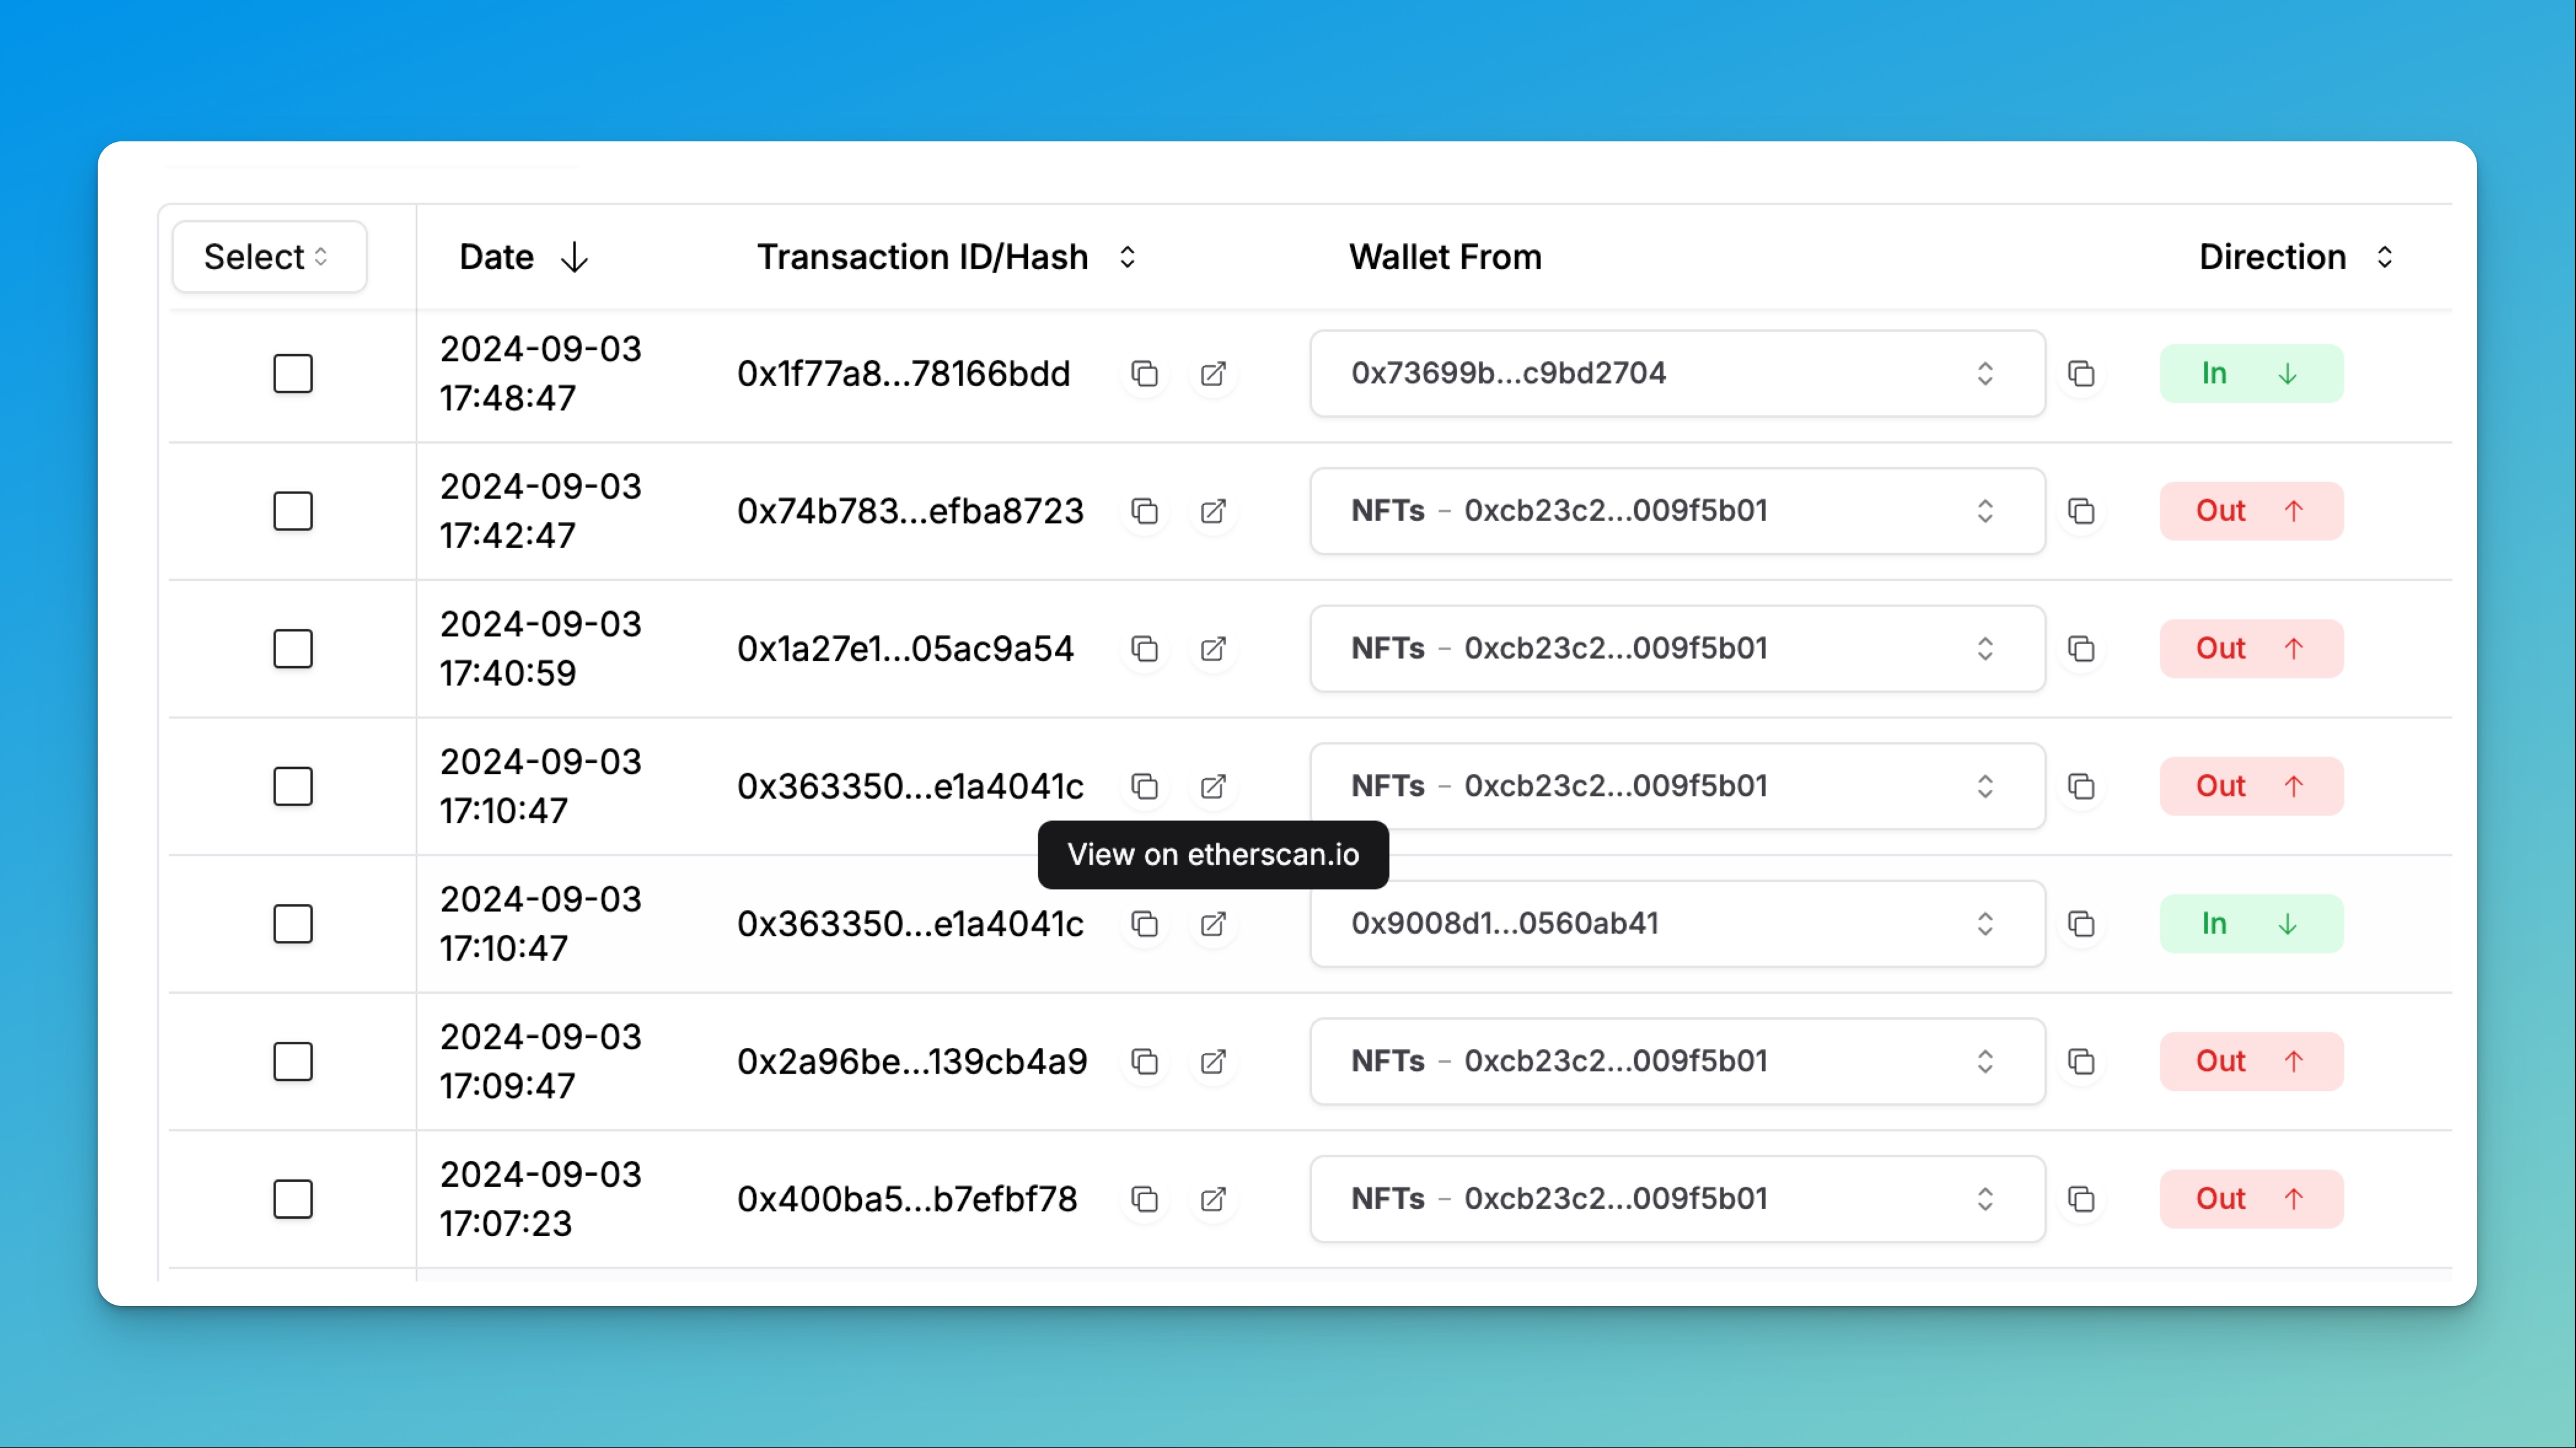
Task: Copy wallet address 0x73699b...c9bd2704
Action: tap(2081, 374)
